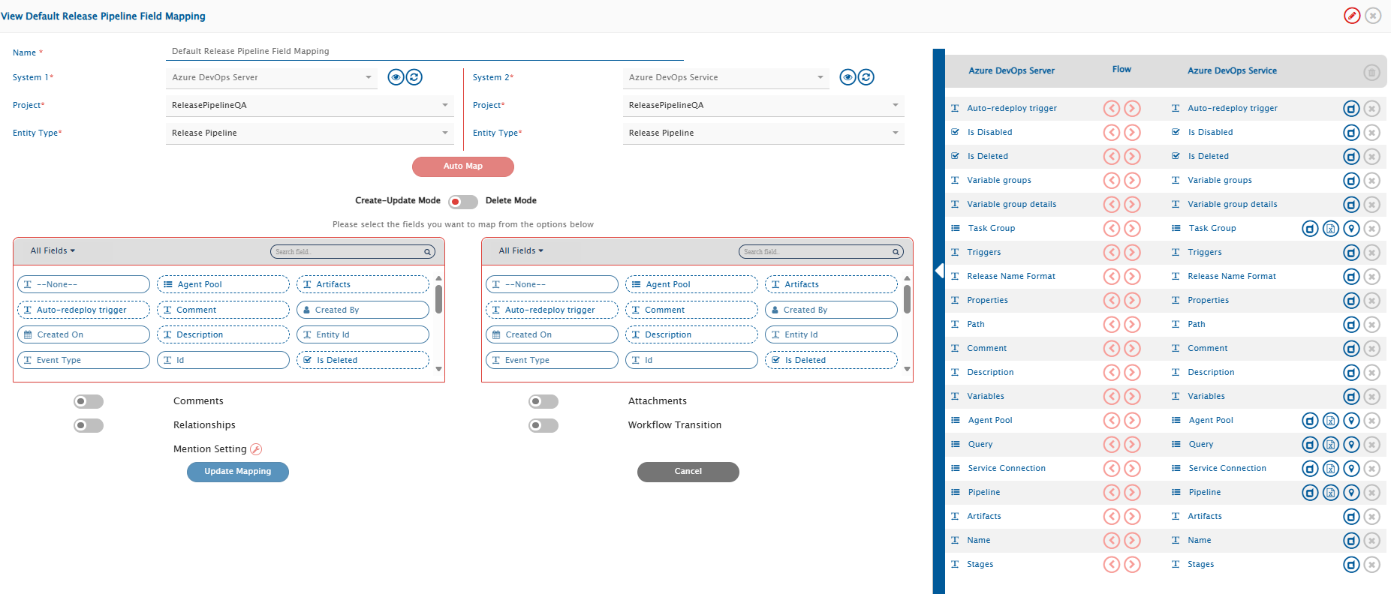
Task: Enable the Attachments toggle
Action: tap(543, 402)
